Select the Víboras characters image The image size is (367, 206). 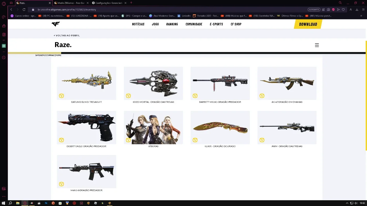[x=153, y=128]
